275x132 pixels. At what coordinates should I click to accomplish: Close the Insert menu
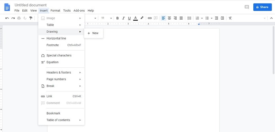44,11
